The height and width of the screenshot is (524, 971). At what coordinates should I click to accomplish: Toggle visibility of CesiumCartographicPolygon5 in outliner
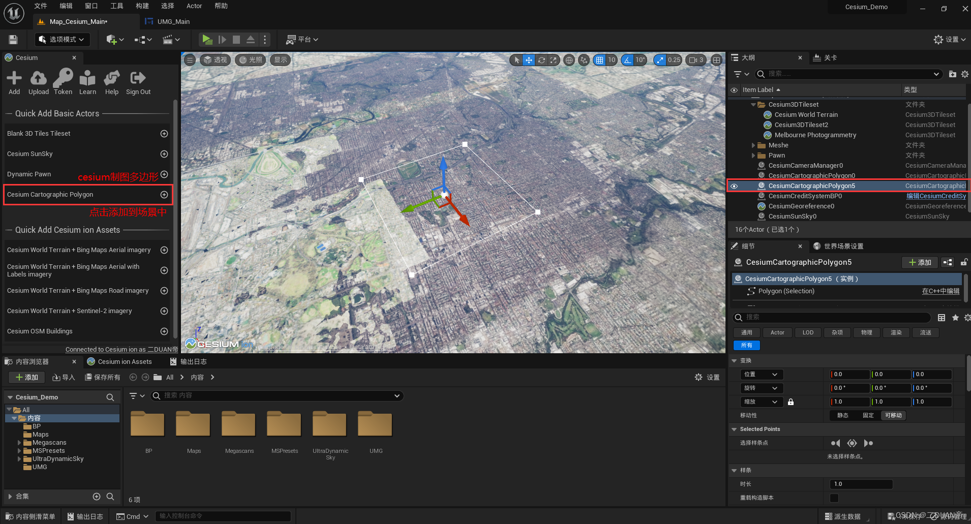(x=734, y=186)
